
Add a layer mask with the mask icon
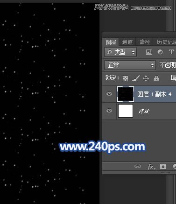tap(163, 167)
